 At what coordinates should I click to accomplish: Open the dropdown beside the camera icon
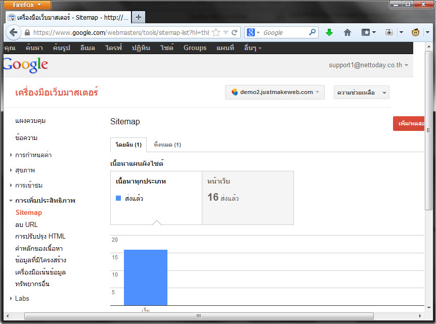tap(401, 32)
